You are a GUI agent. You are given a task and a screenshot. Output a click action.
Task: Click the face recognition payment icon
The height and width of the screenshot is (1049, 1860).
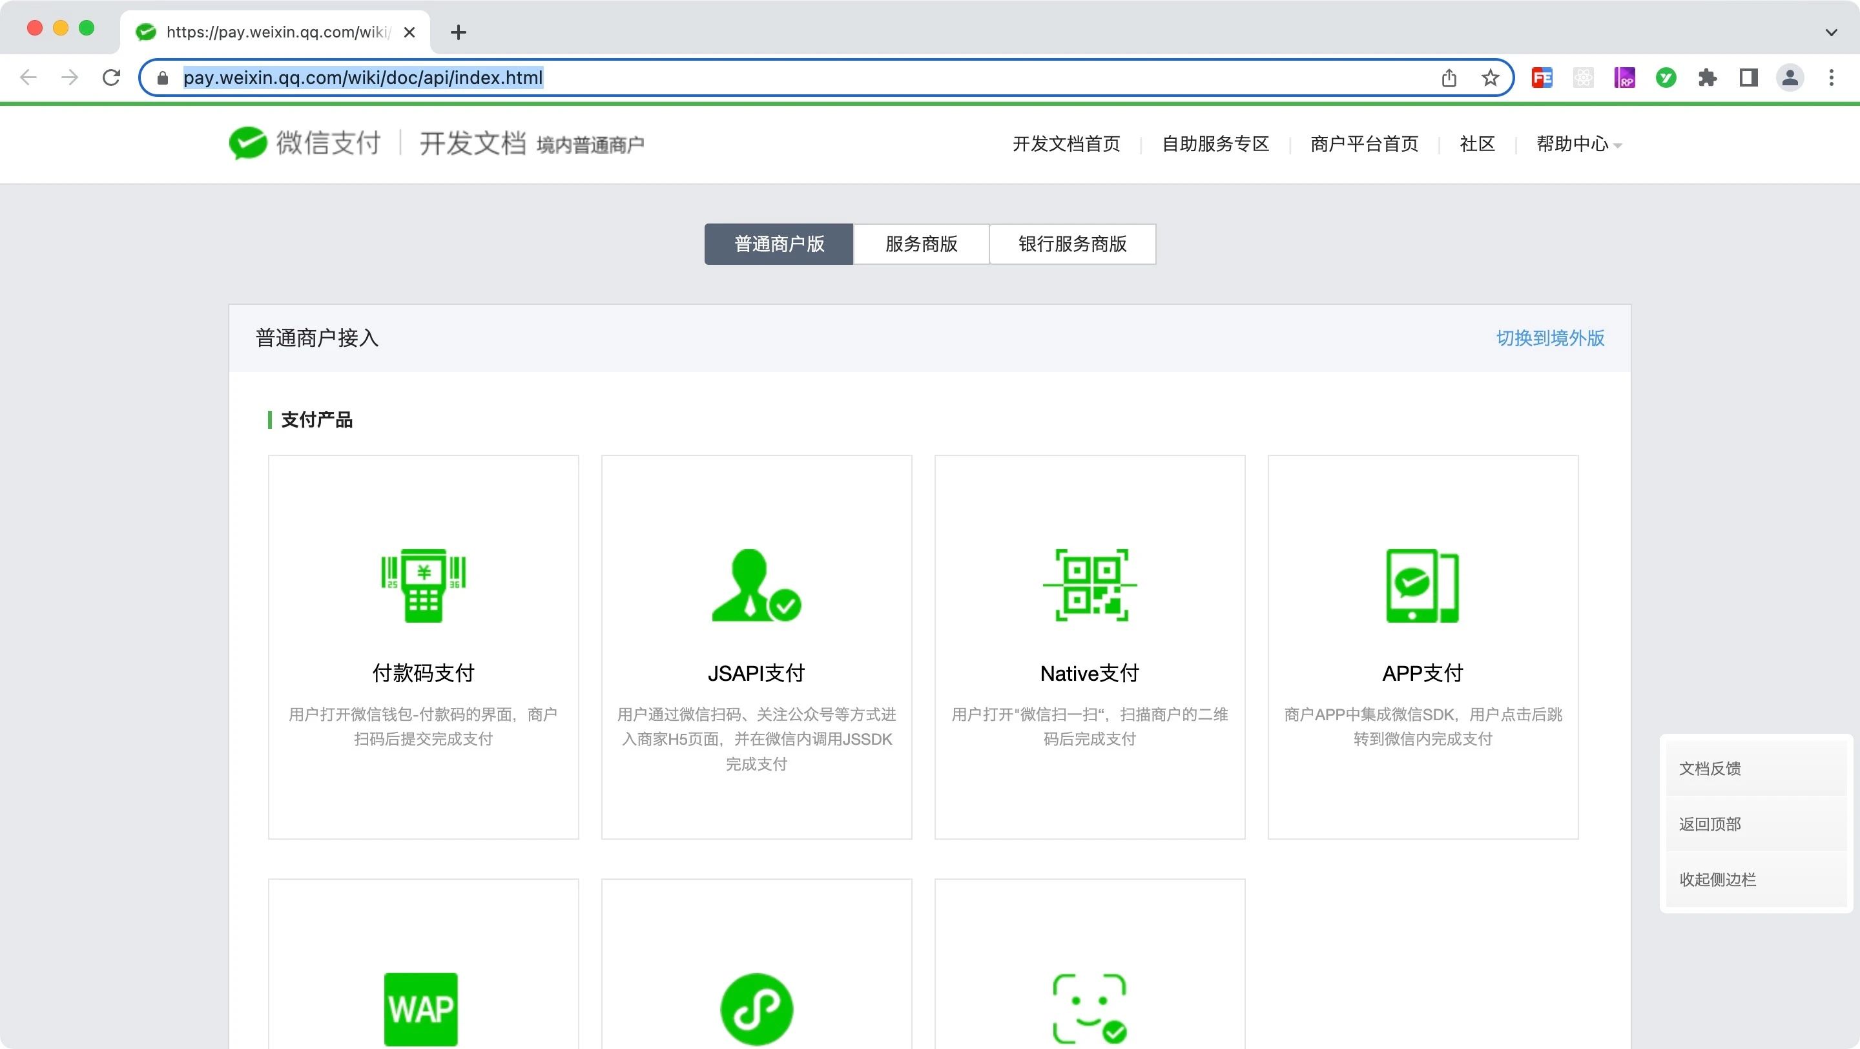1090,1008
